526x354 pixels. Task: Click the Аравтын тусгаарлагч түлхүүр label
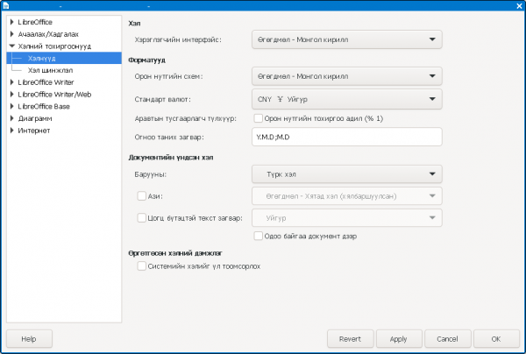pos(186,118)
